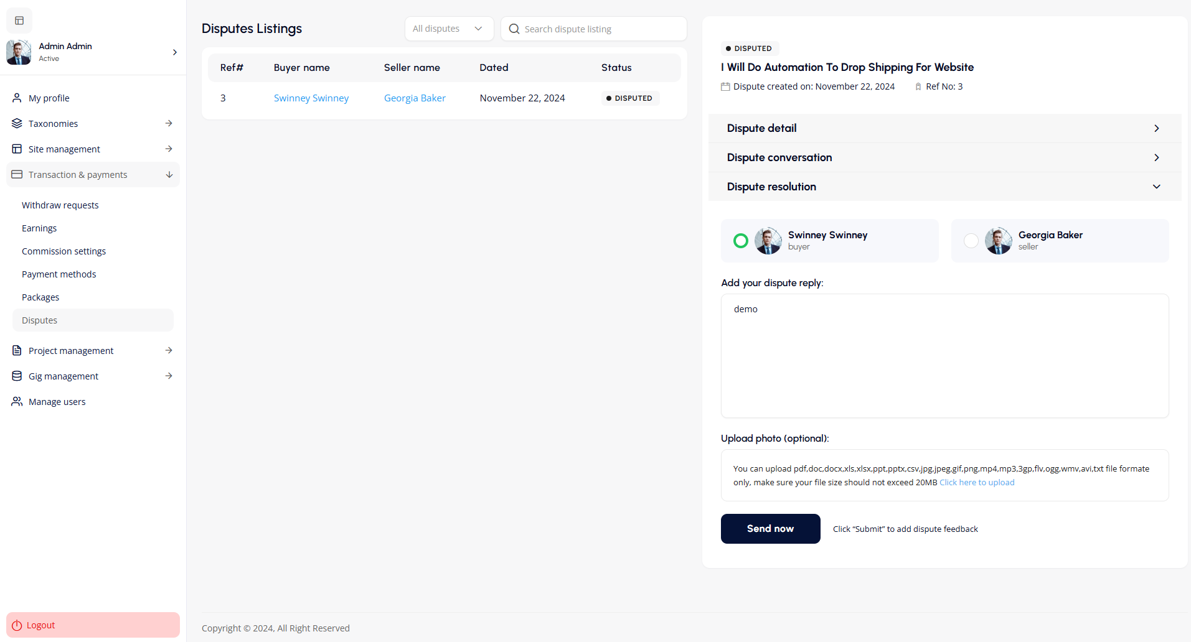The width and height of the screenshot is (1191, 642).
Task: Click the 'Click here to upload' link
Action: (977, 482)
